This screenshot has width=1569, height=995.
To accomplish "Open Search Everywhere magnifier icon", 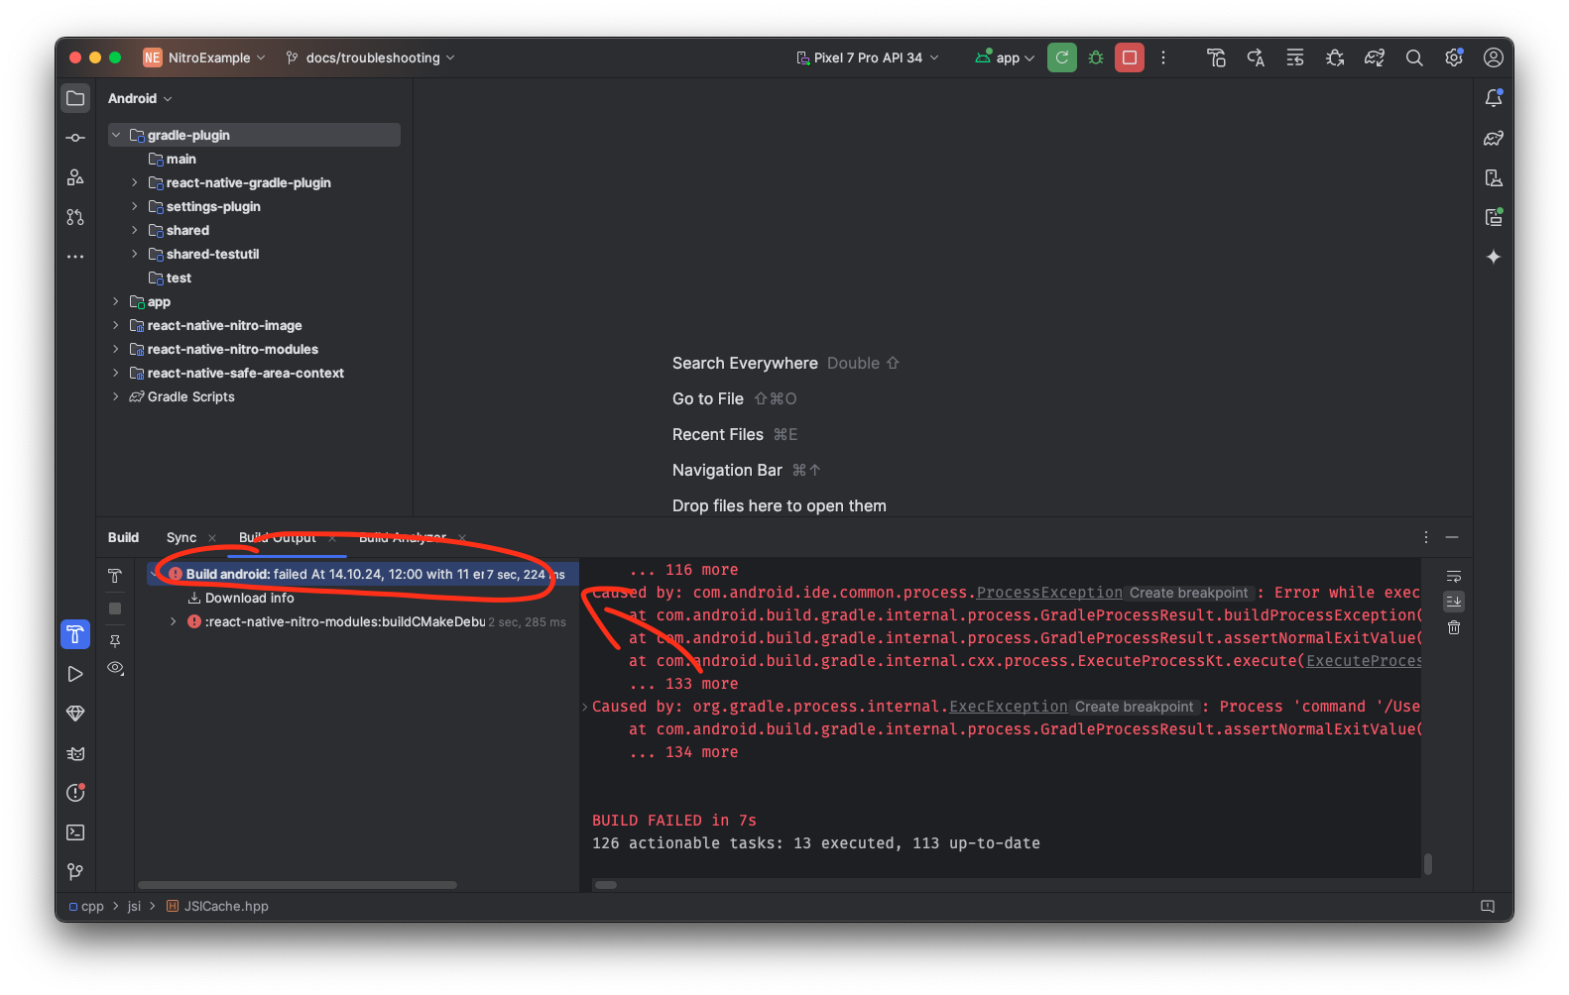I will (1414, 57).
